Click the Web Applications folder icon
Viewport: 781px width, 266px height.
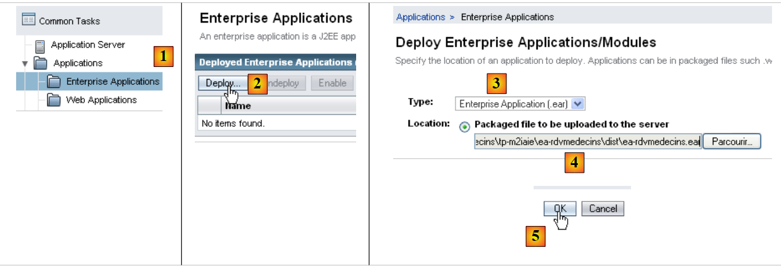(54, 100)
